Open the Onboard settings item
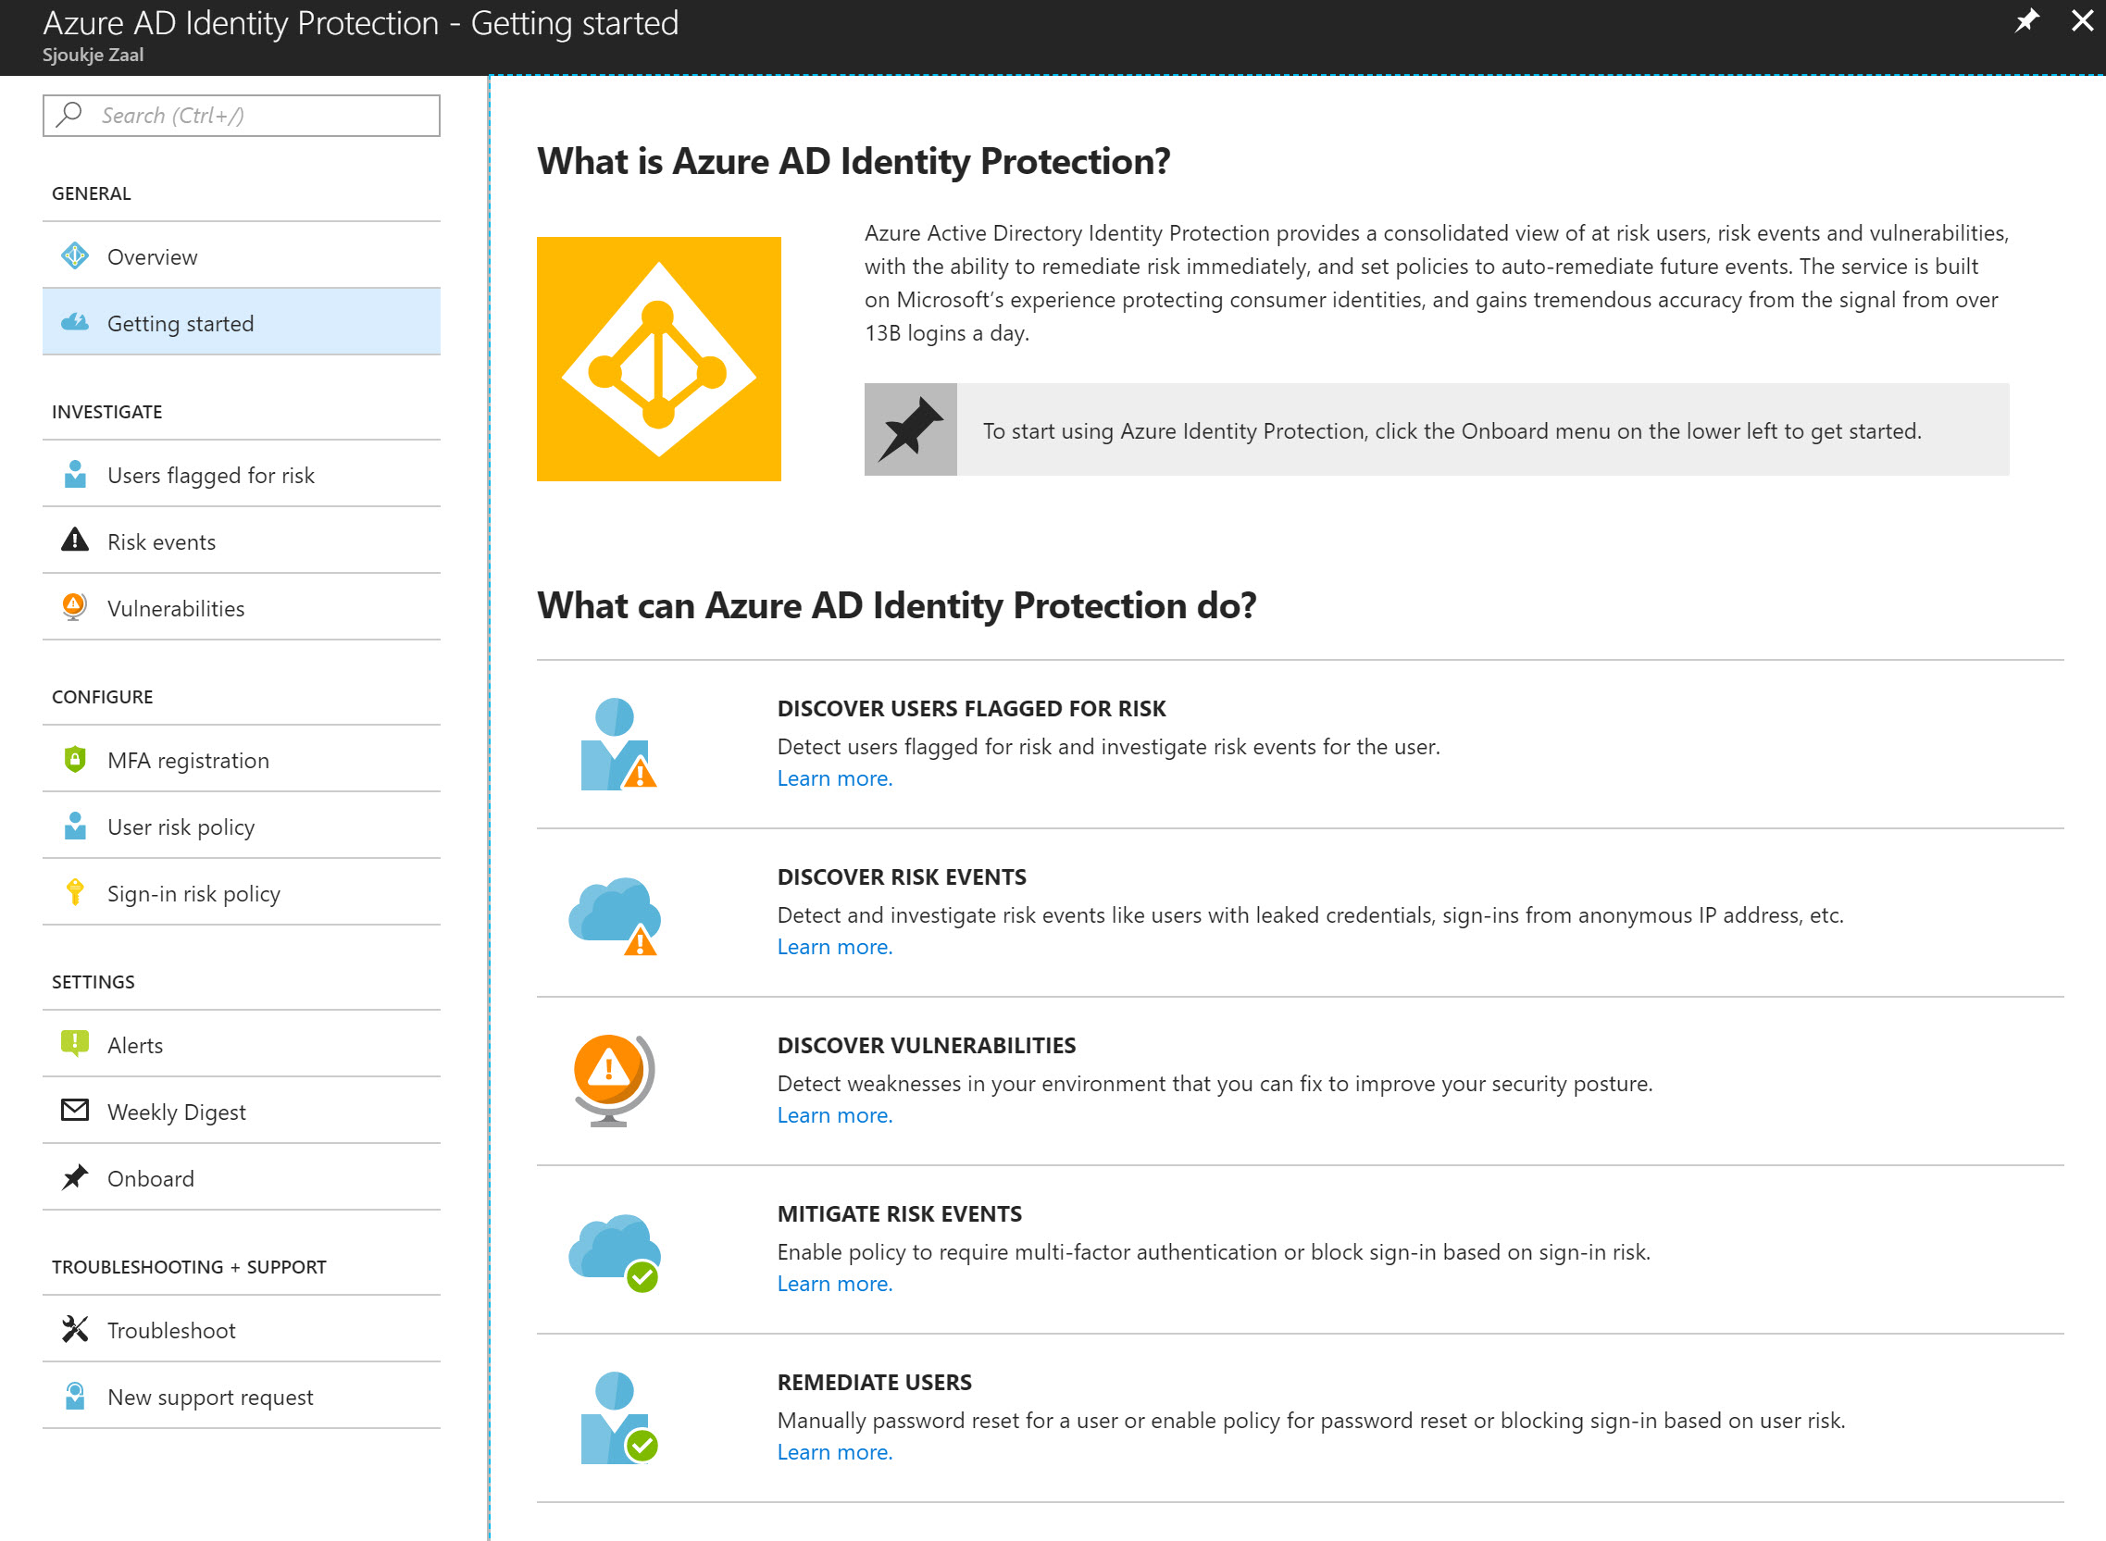2106x1541 pixels. [242, 1178]
